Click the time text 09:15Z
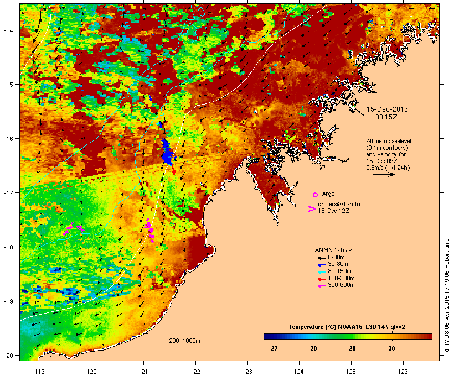 [386, 117]
